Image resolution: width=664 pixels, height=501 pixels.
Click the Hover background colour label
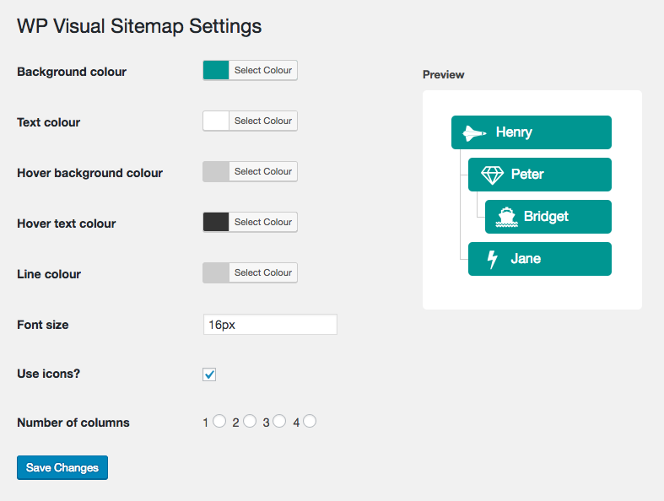pos(89,173)
